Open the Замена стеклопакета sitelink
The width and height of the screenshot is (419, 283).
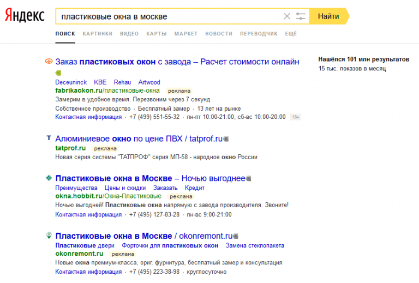point(255,245)
